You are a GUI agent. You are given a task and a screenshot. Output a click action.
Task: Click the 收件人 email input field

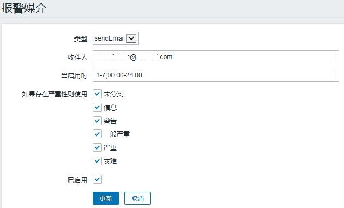216,57
